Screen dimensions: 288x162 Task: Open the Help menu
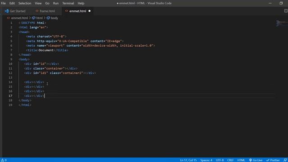tap(81, 3)
